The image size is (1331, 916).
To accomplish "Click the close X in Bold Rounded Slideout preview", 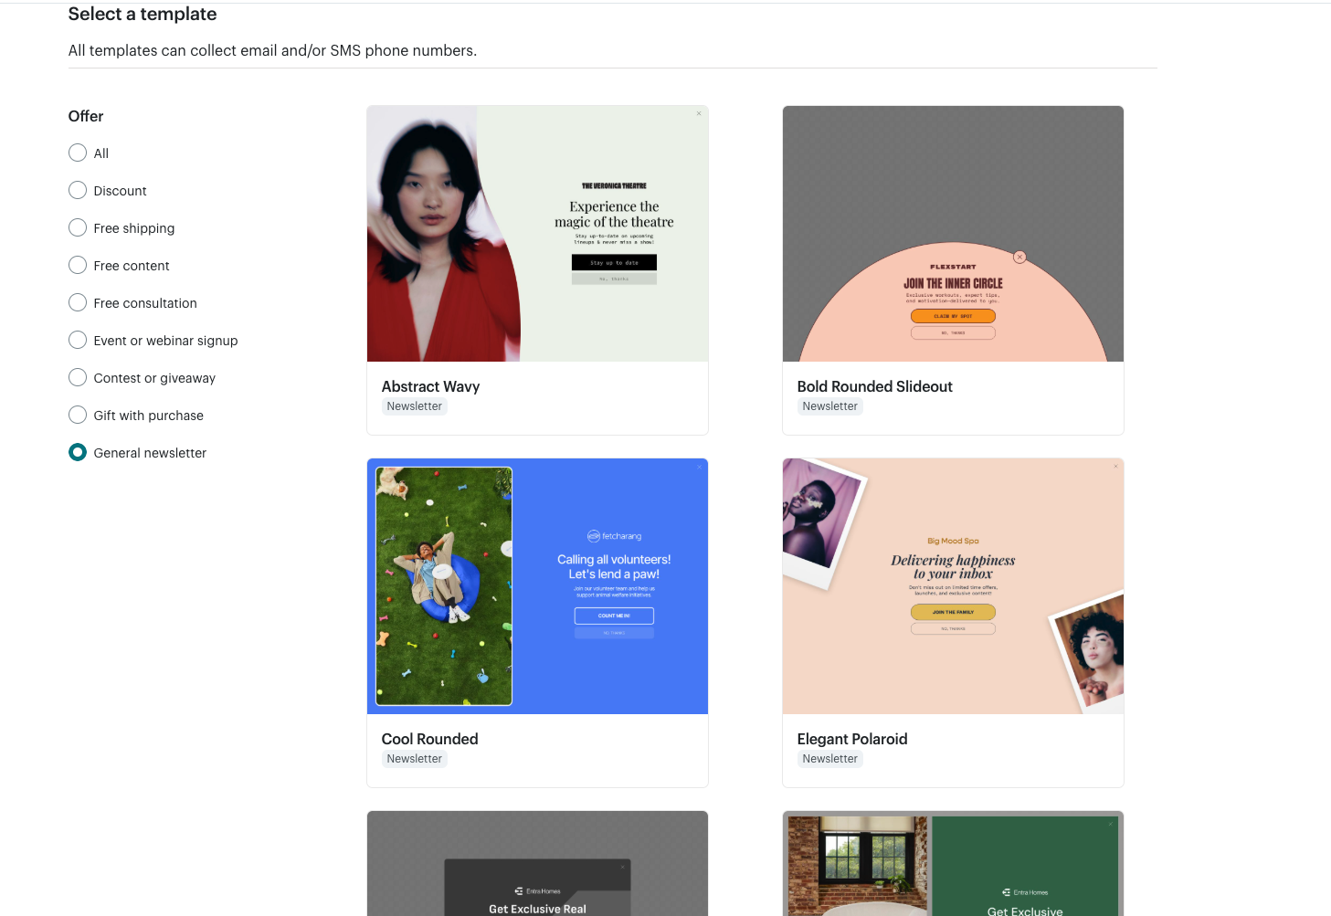I will click(x=1019, y=258).
